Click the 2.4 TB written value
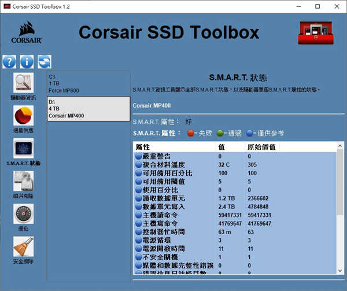This screenshot has height=291, width=347. pos(227,207)
